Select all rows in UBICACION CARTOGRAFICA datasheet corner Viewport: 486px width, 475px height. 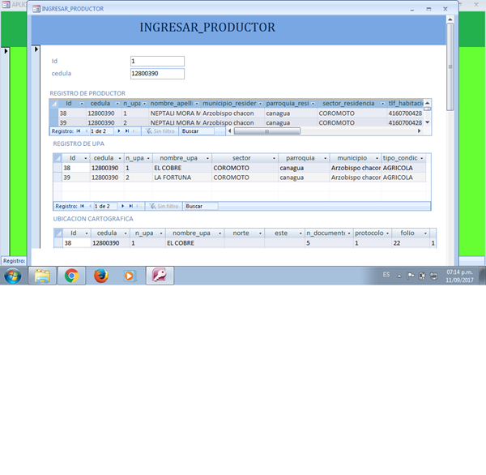58,233
